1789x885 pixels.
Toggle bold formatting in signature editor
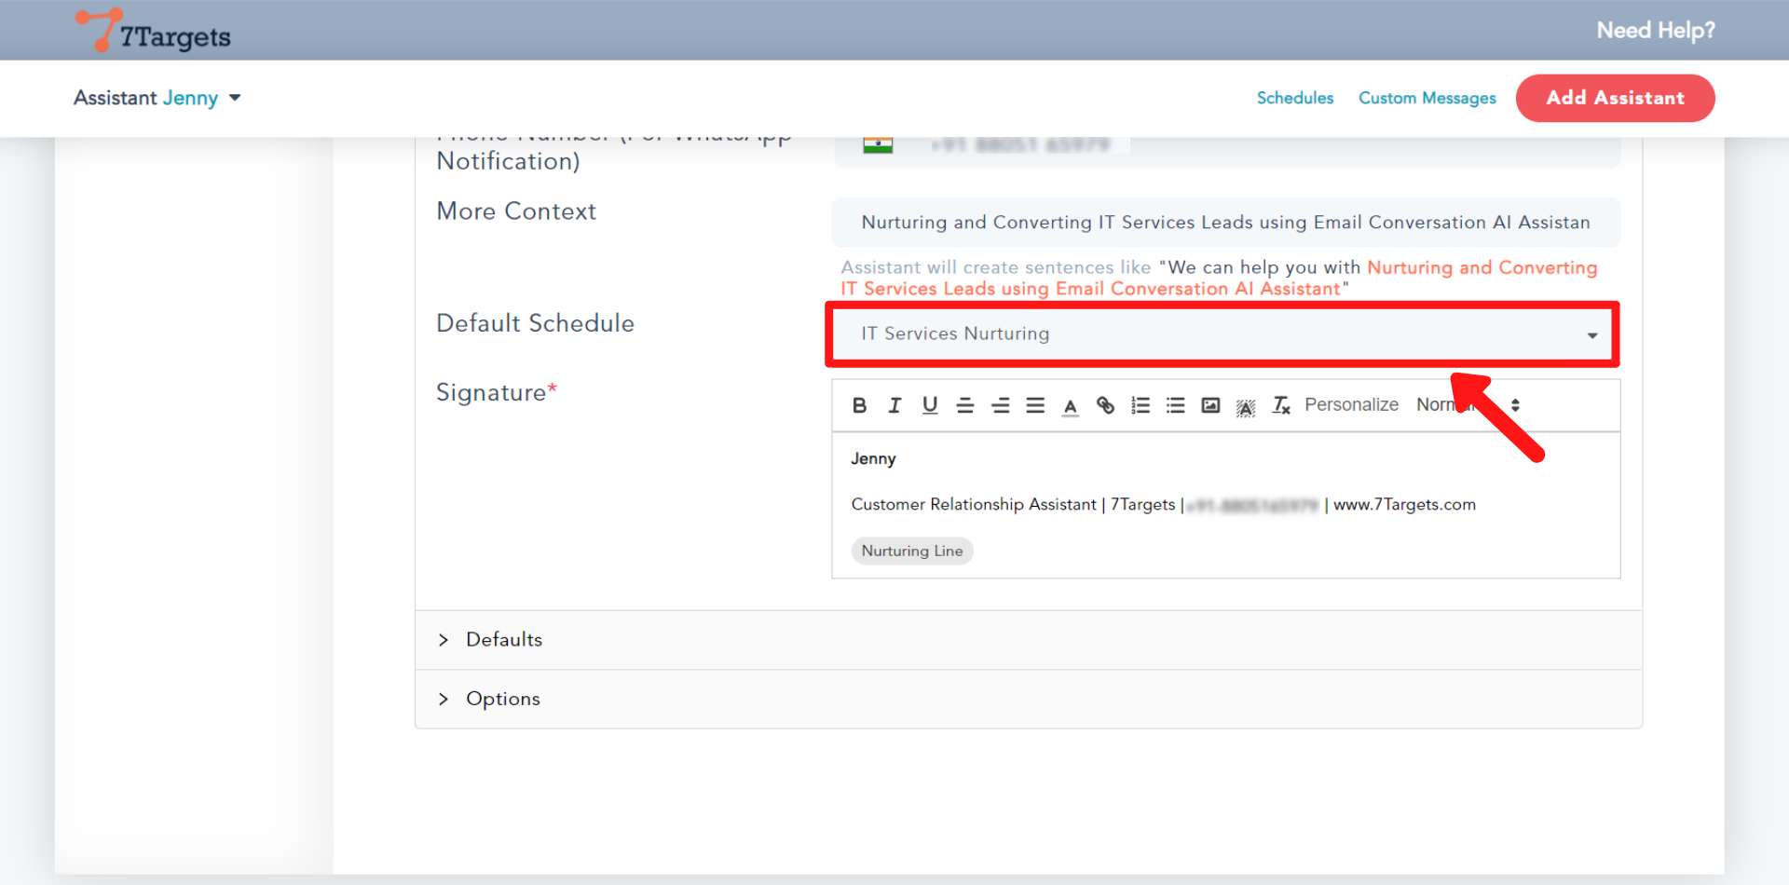(x=859, y=405)
